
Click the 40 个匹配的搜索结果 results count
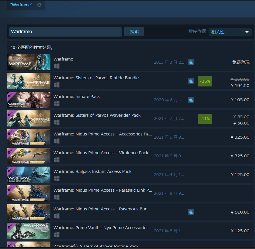32,48
